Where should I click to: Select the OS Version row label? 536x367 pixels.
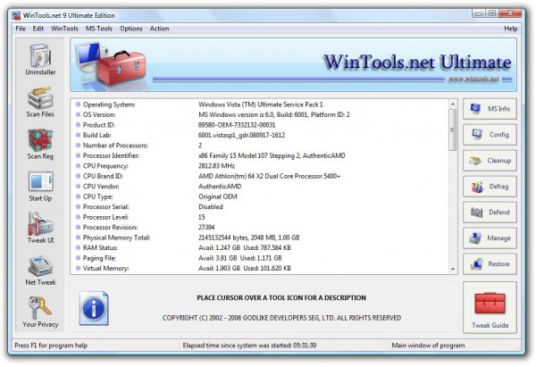(x=99, y=115)
